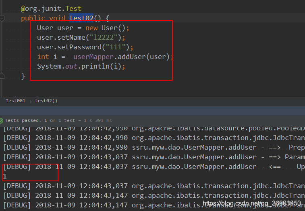
Task: Click the green Tests passed check icon
Action: [x=1, y=121]
